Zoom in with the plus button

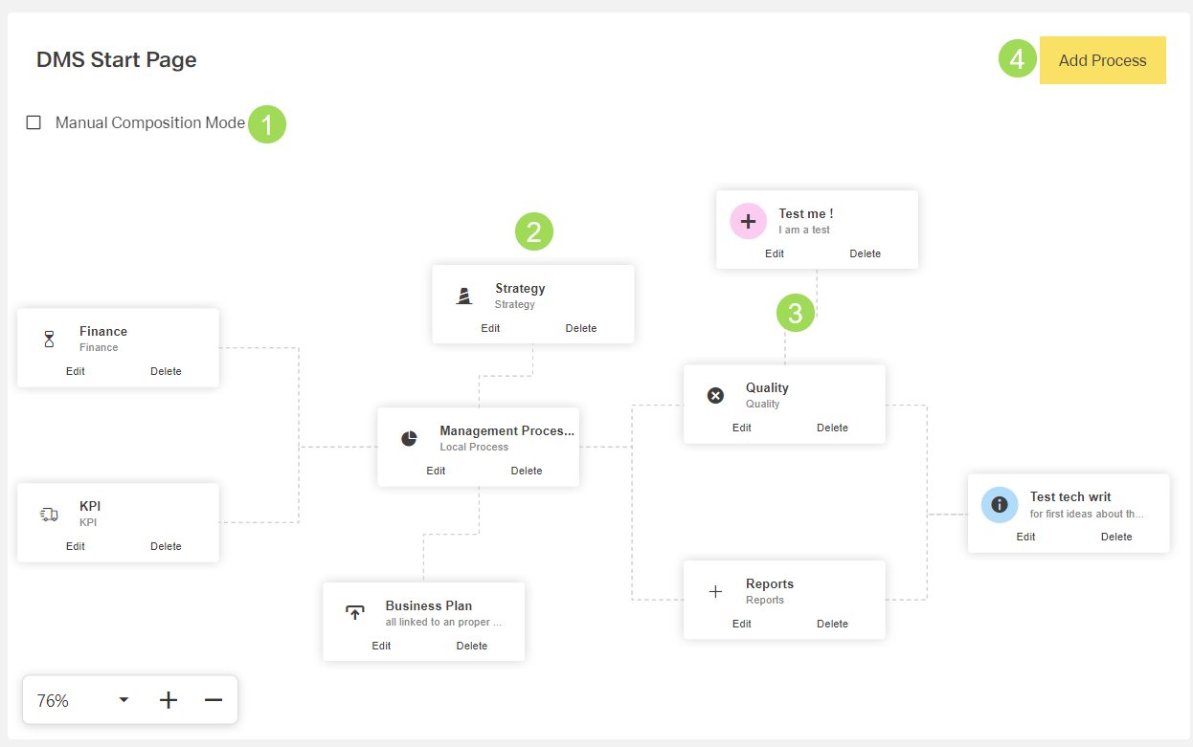pos(169,700)
